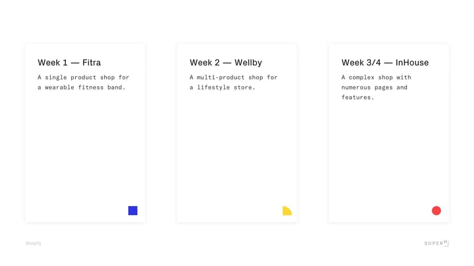Click the small crown glyph beside SUPER
This screenshot has width=474, height=266.
pos(447,243)
